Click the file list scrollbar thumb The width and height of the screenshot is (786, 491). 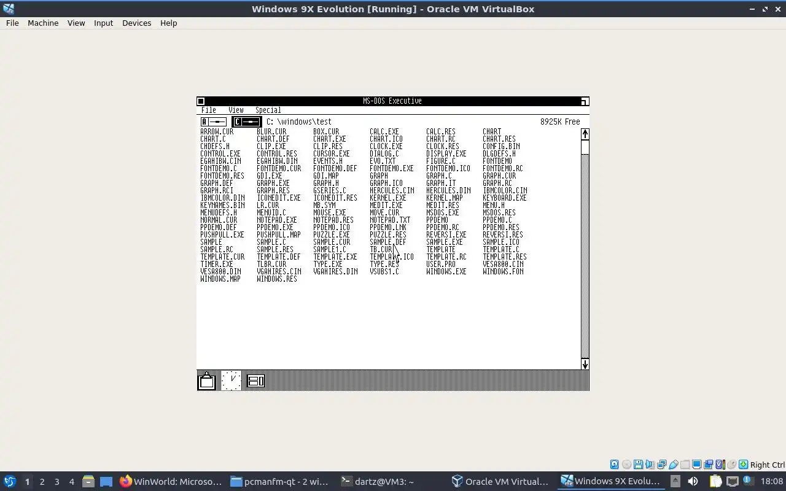pyautogui.click(x=585, y=147)
